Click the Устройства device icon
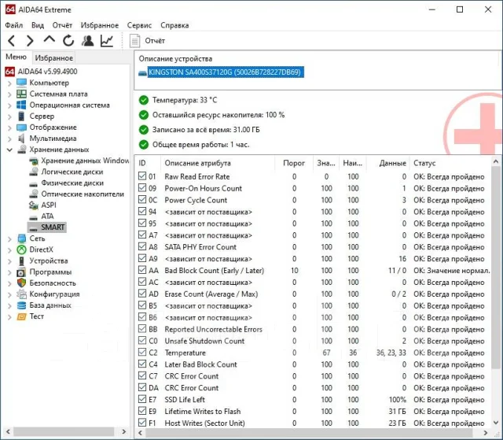Image resolution: width=503 pixels, height=440 pixels. [21, 261]
